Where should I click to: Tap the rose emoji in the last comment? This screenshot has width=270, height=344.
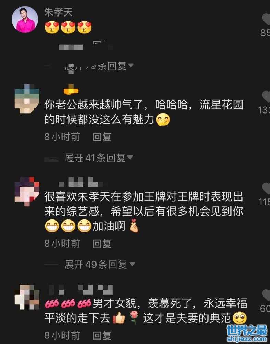(134, 318)
